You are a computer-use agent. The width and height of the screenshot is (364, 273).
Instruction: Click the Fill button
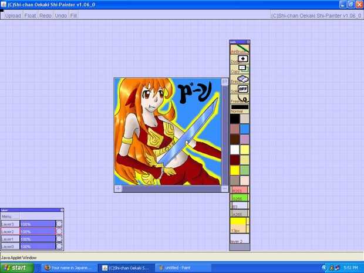coord(73,15)
